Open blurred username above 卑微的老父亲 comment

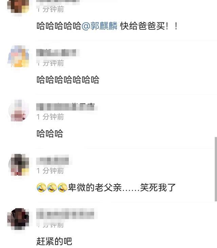pyautogui.click(x=53, y=160)
